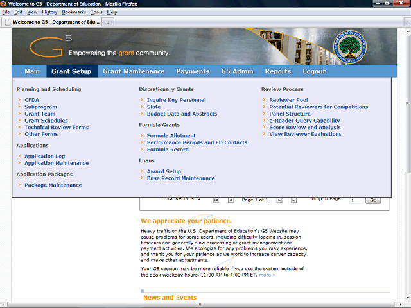The image size is (411, 308).
Task: Open the Award Setup link
Action: 164,171
